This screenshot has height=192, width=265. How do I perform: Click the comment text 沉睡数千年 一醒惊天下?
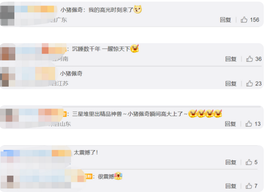(x=101, y=49)
